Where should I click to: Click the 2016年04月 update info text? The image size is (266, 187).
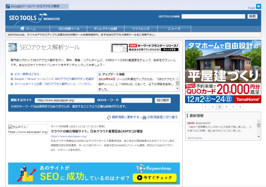pos(107,79)
